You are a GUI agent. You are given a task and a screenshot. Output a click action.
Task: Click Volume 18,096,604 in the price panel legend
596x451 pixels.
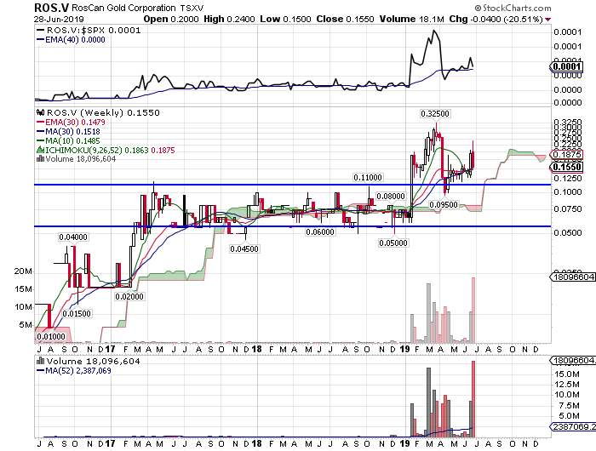point(77,159)
